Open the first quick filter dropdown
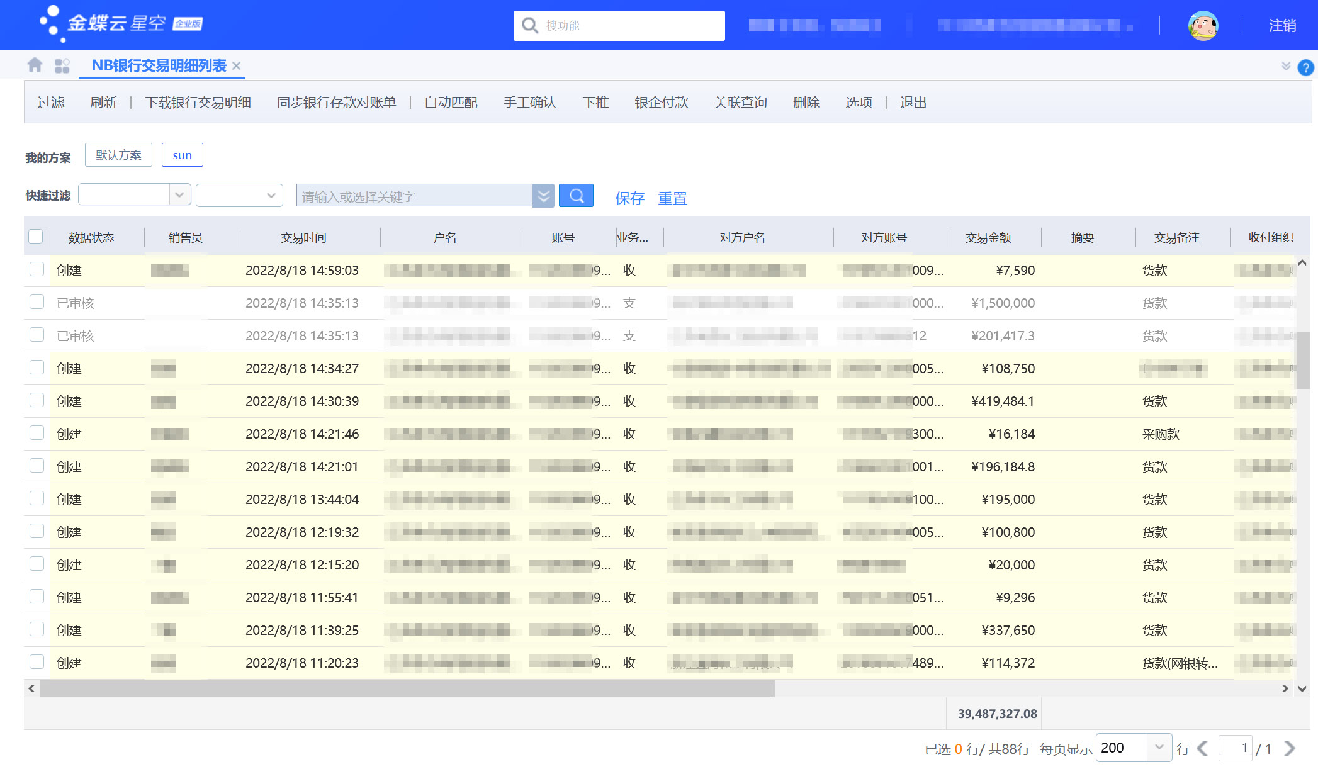This screenshot has width=1318, height=774. pyautogui.click(x=179, y=195)
